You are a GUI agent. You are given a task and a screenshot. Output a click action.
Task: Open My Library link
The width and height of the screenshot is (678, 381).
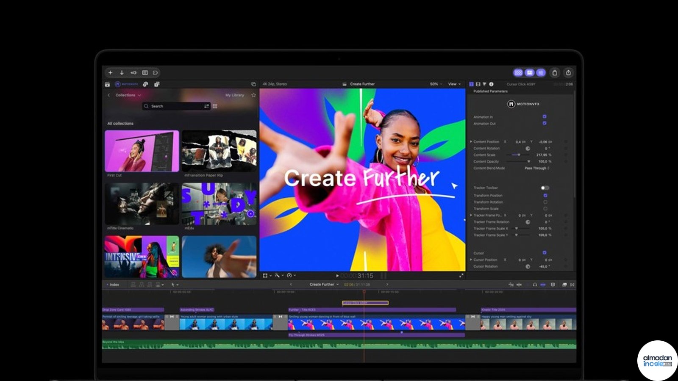click(235, 95)
